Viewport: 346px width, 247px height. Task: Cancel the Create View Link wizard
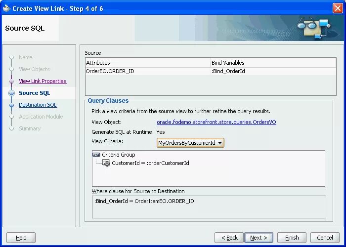[x=325, y=238]
